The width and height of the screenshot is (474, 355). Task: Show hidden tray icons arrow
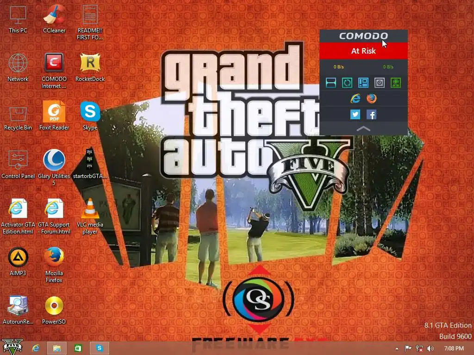click(x=397, y=349)
